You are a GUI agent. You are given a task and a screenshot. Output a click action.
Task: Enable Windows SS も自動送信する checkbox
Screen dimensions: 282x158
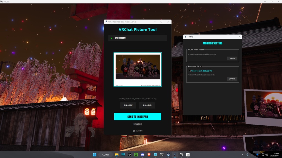189,71
